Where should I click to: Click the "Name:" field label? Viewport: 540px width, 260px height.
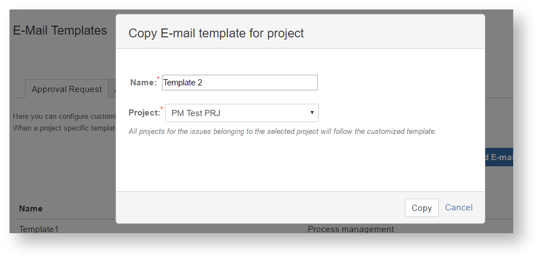click(143, 83)
